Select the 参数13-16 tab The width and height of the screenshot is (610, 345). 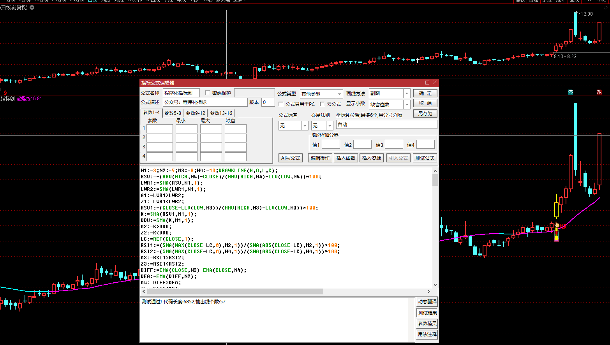click(x=221, y=113)
